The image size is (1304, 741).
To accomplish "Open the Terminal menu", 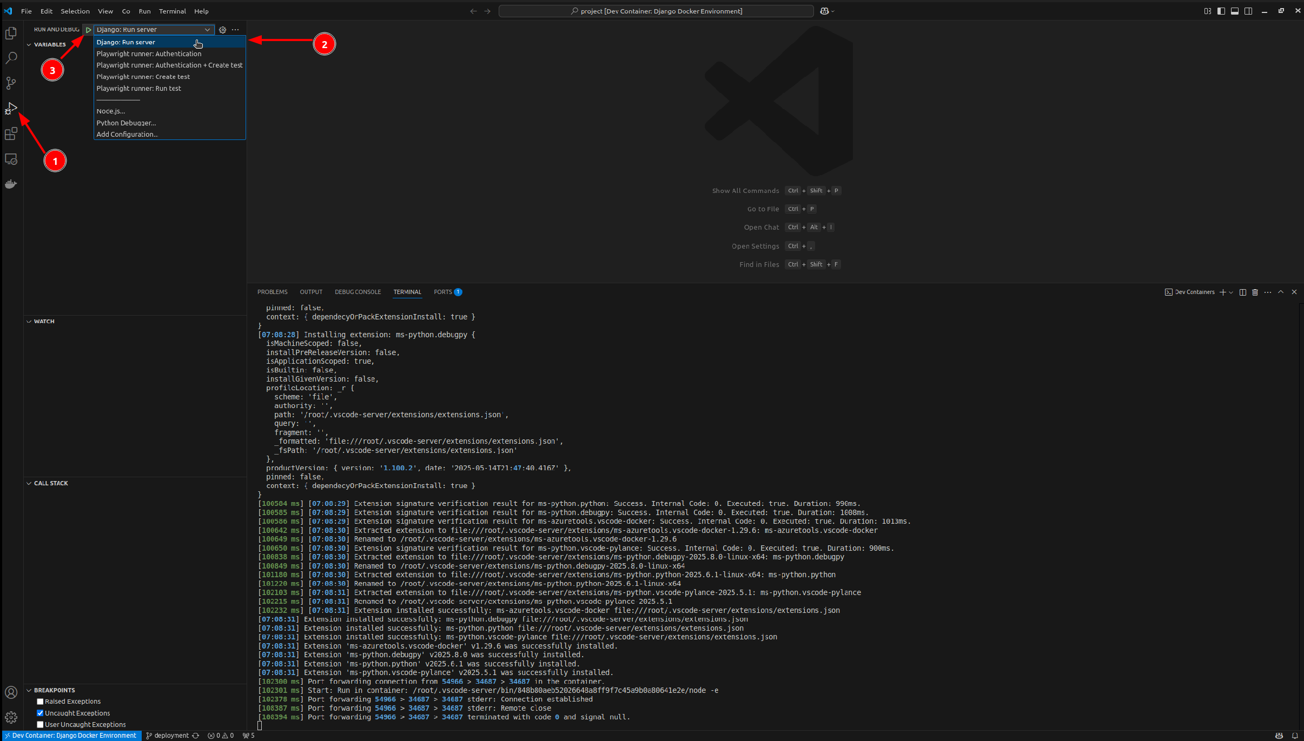I will 173,11.
